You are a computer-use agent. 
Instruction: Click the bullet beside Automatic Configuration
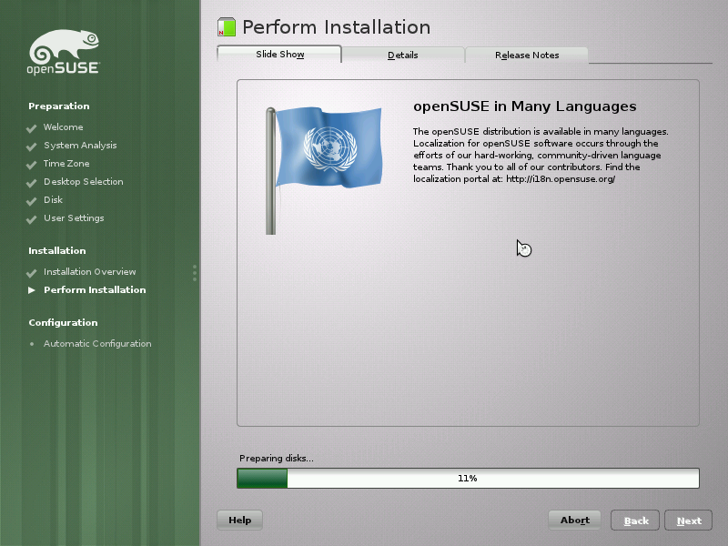[x=34, y=344]
